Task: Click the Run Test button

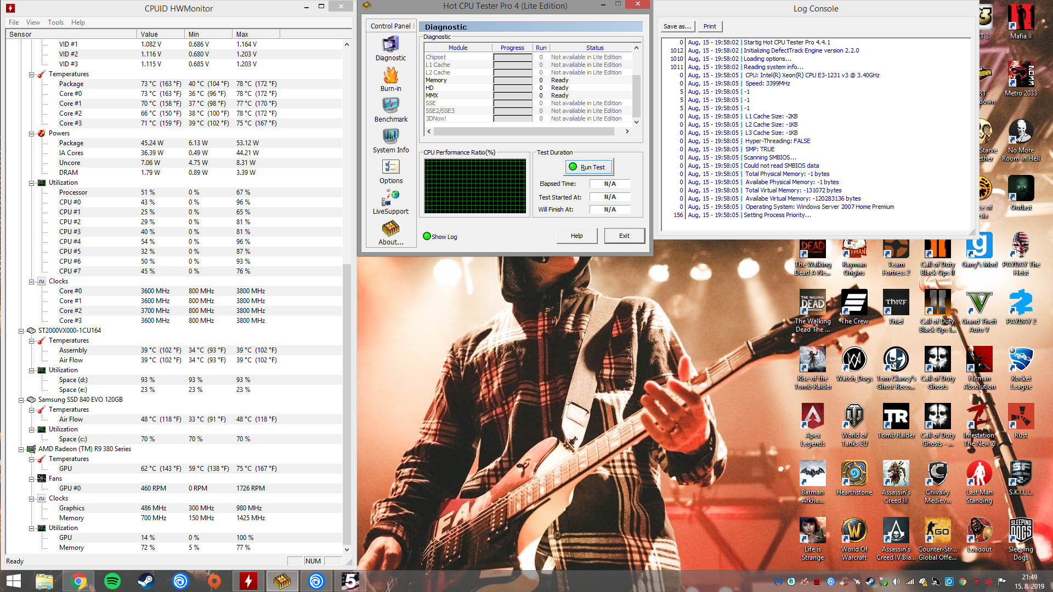Action: (x=588, y=167)
